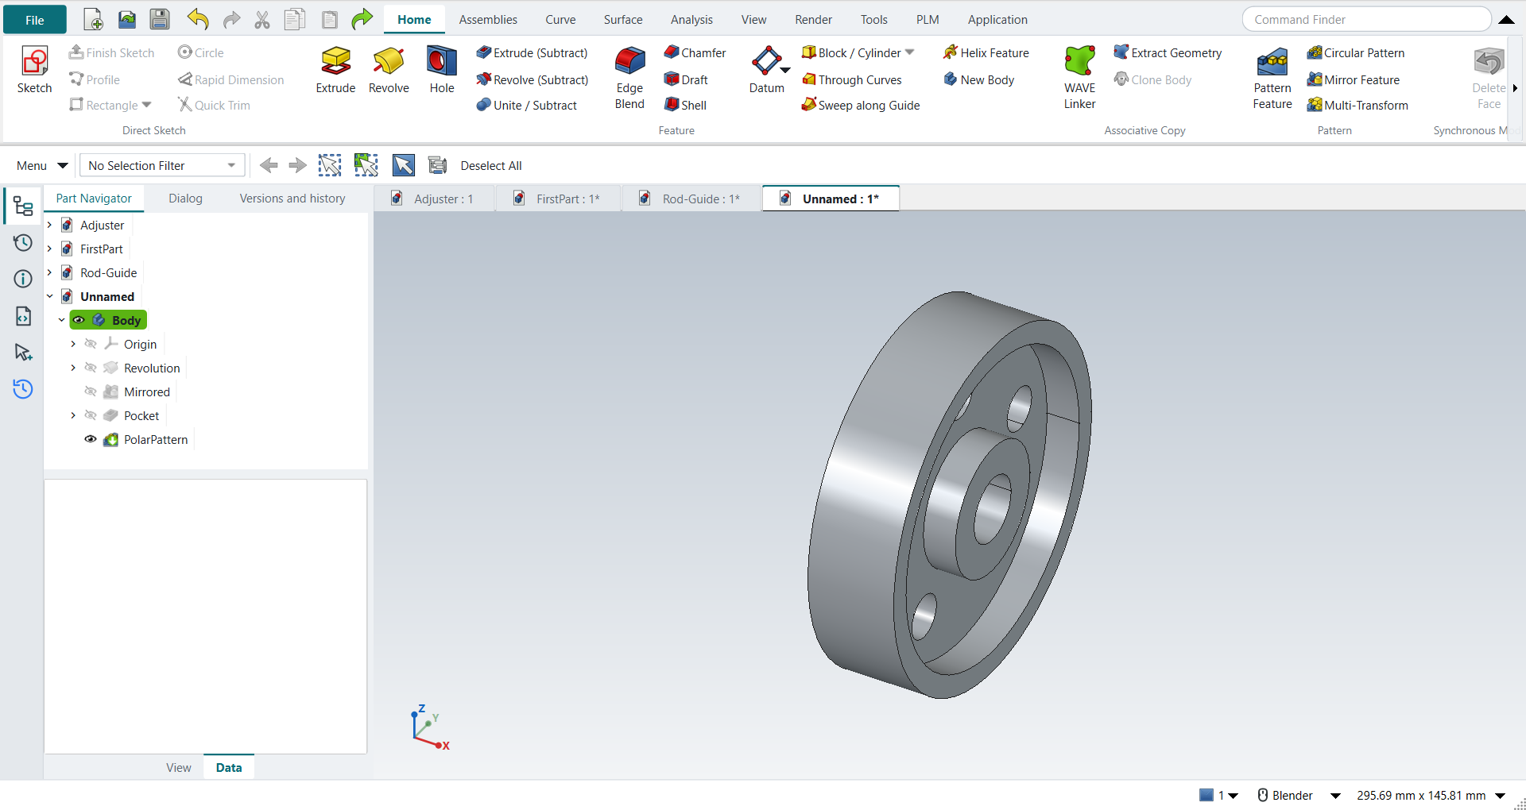Open the Block / Cylinder dropdown arrow
The height and width of the screenshot is (810, 1526).
pyautogui.click(x=910, y=52)
